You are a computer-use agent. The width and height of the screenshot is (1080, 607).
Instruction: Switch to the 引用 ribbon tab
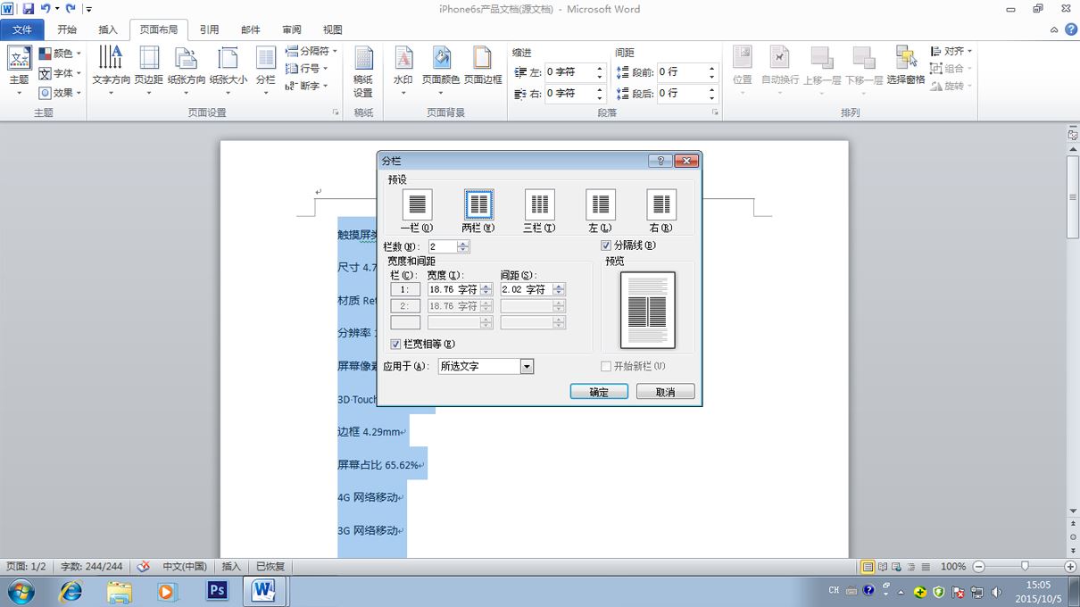tap(209, 29)
